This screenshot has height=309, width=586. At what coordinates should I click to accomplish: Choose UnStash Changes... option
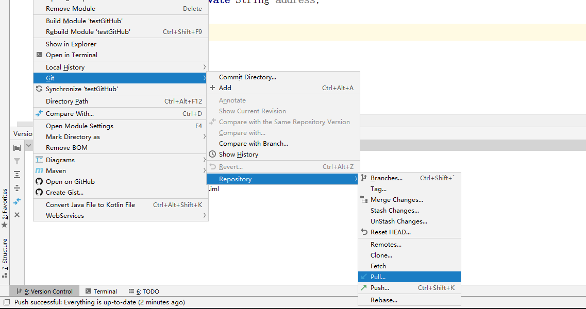[x=409, y=221]
